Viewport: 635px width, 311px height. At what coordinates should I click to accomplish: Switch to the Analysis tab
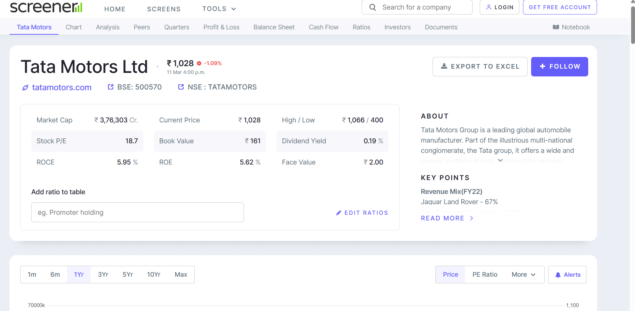[x=108, y=27]
